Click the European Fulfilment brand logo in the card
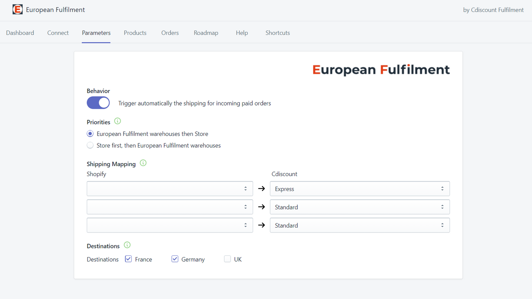 [381, 69]
